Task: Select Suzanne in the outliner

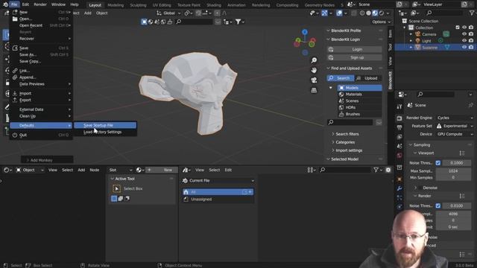Action: [x=429, y=48]
